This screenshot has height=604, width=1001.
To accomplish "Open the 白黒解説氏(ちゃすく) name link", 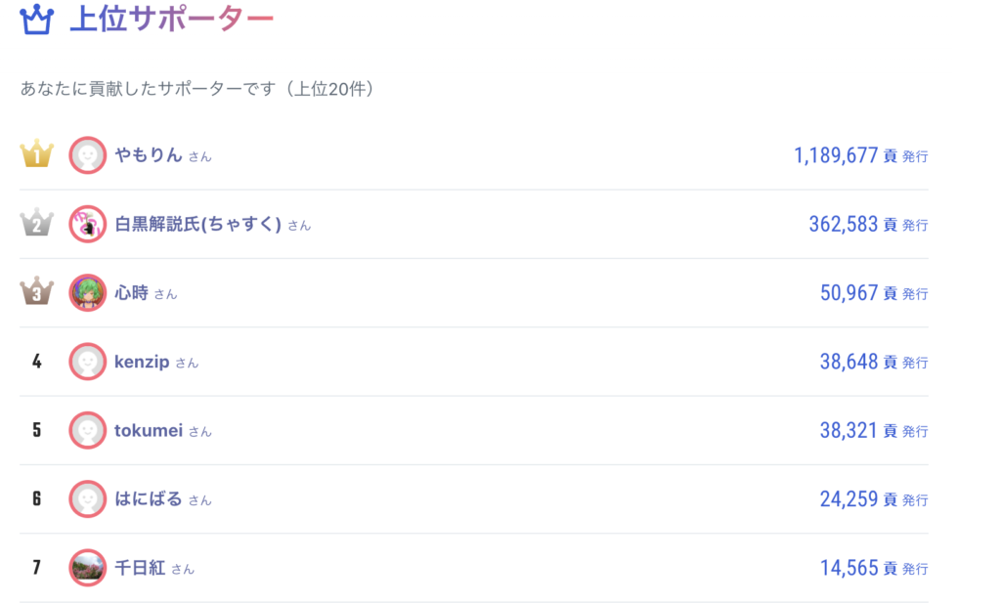I will (x=197, y=224).
